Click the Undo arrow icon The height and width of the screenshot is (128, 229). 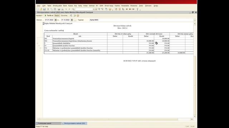pos(66,9)
